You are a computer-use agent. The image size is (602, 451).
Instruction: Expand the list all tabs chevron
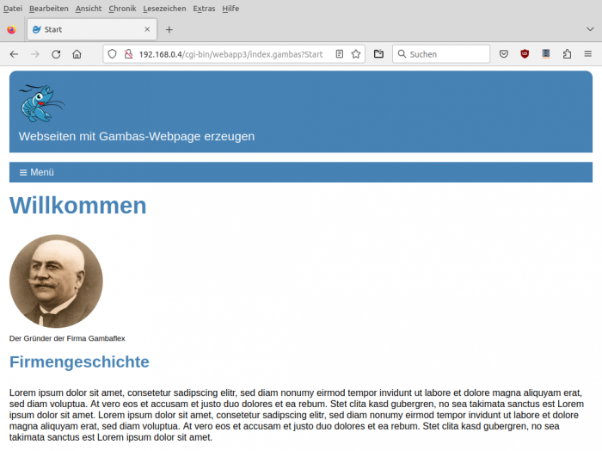[589, 29]
